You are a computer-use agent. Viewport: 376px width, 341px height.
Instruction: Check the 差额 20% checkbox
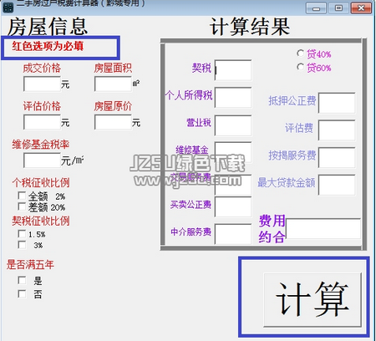(x=22, y=206)
